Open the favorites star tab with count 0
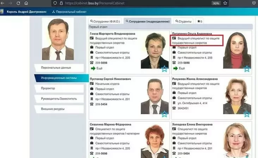This screenshot has width=258, height=158. tap(199, 21)
